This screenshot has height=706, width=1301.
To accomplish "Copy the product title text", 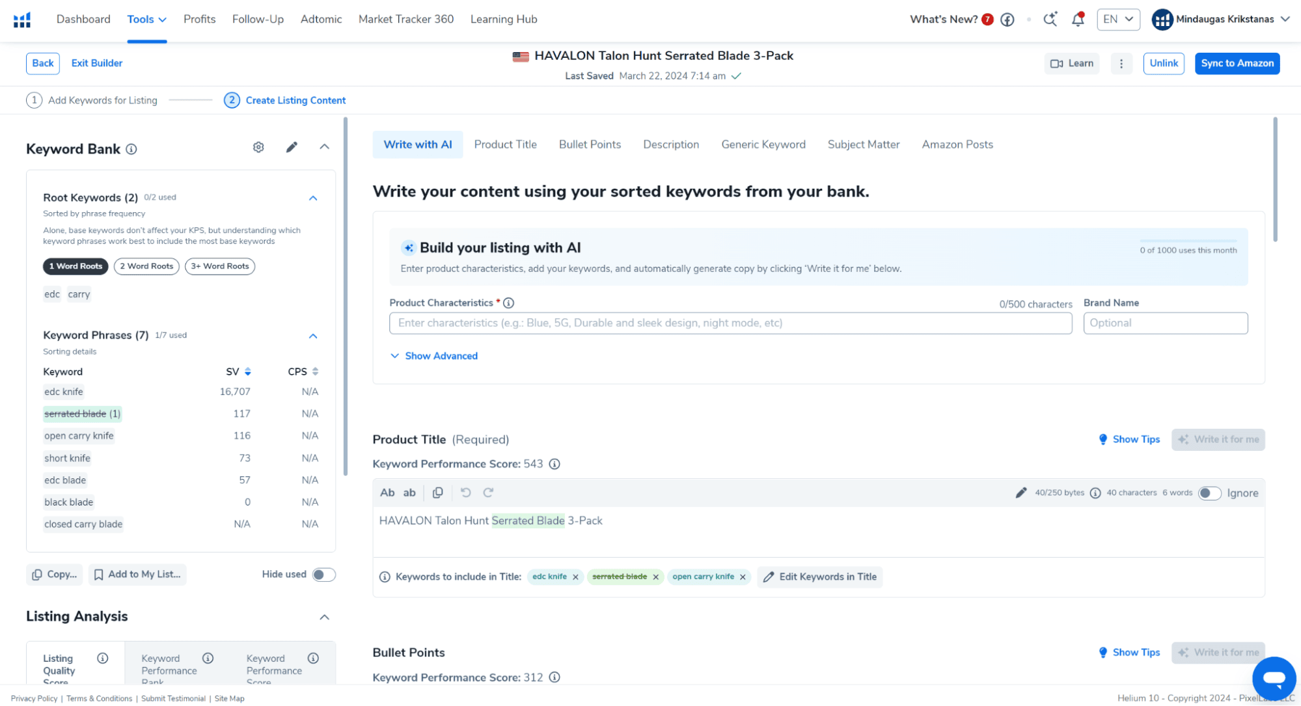I will click(438, 493).
